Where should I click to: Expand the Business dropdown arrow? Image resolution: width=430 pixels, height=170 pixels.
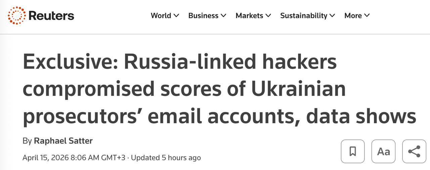tap(223, 15)
